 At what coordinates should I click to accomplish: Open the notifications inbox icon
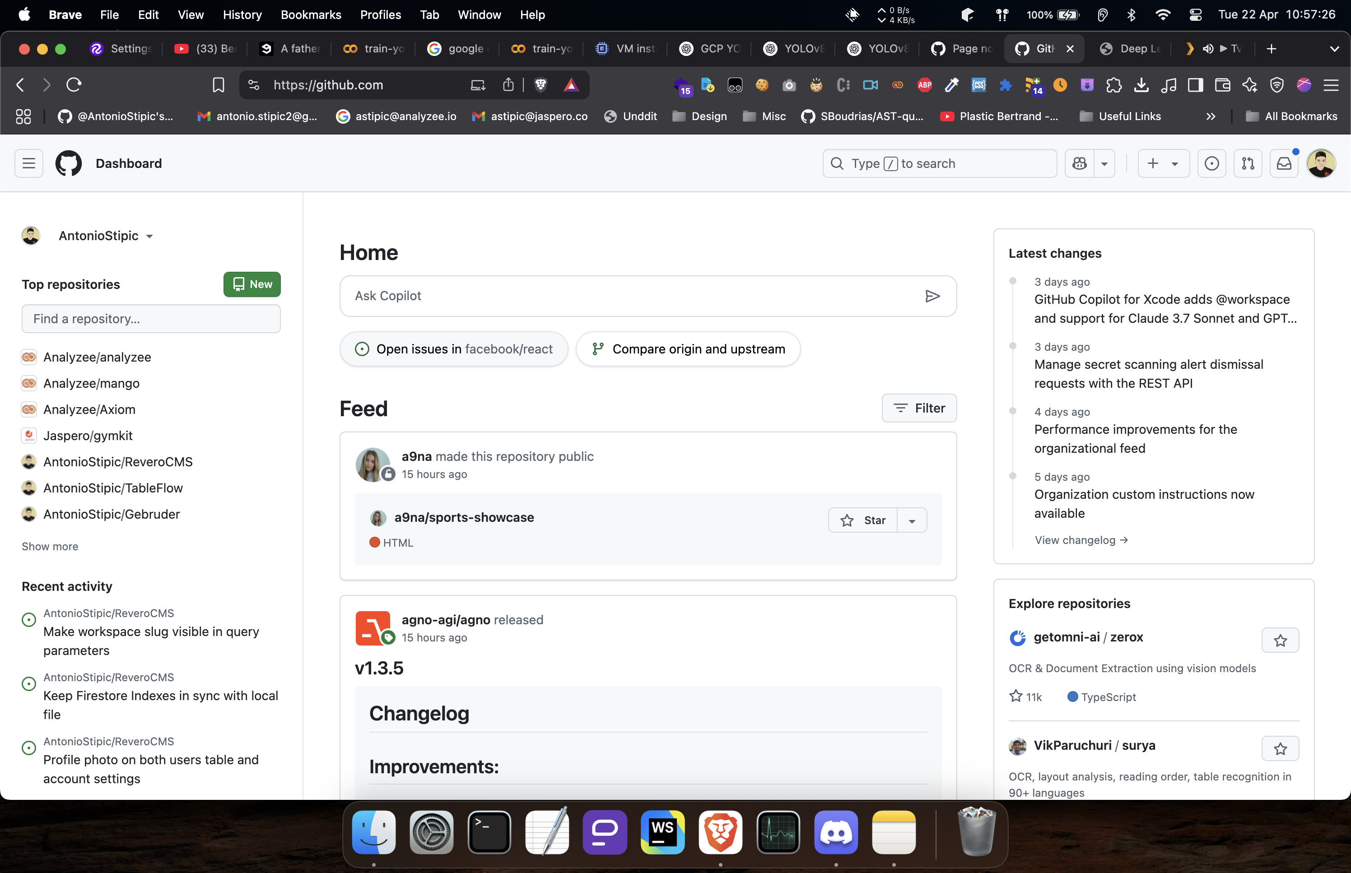(x=1284, y=164)
